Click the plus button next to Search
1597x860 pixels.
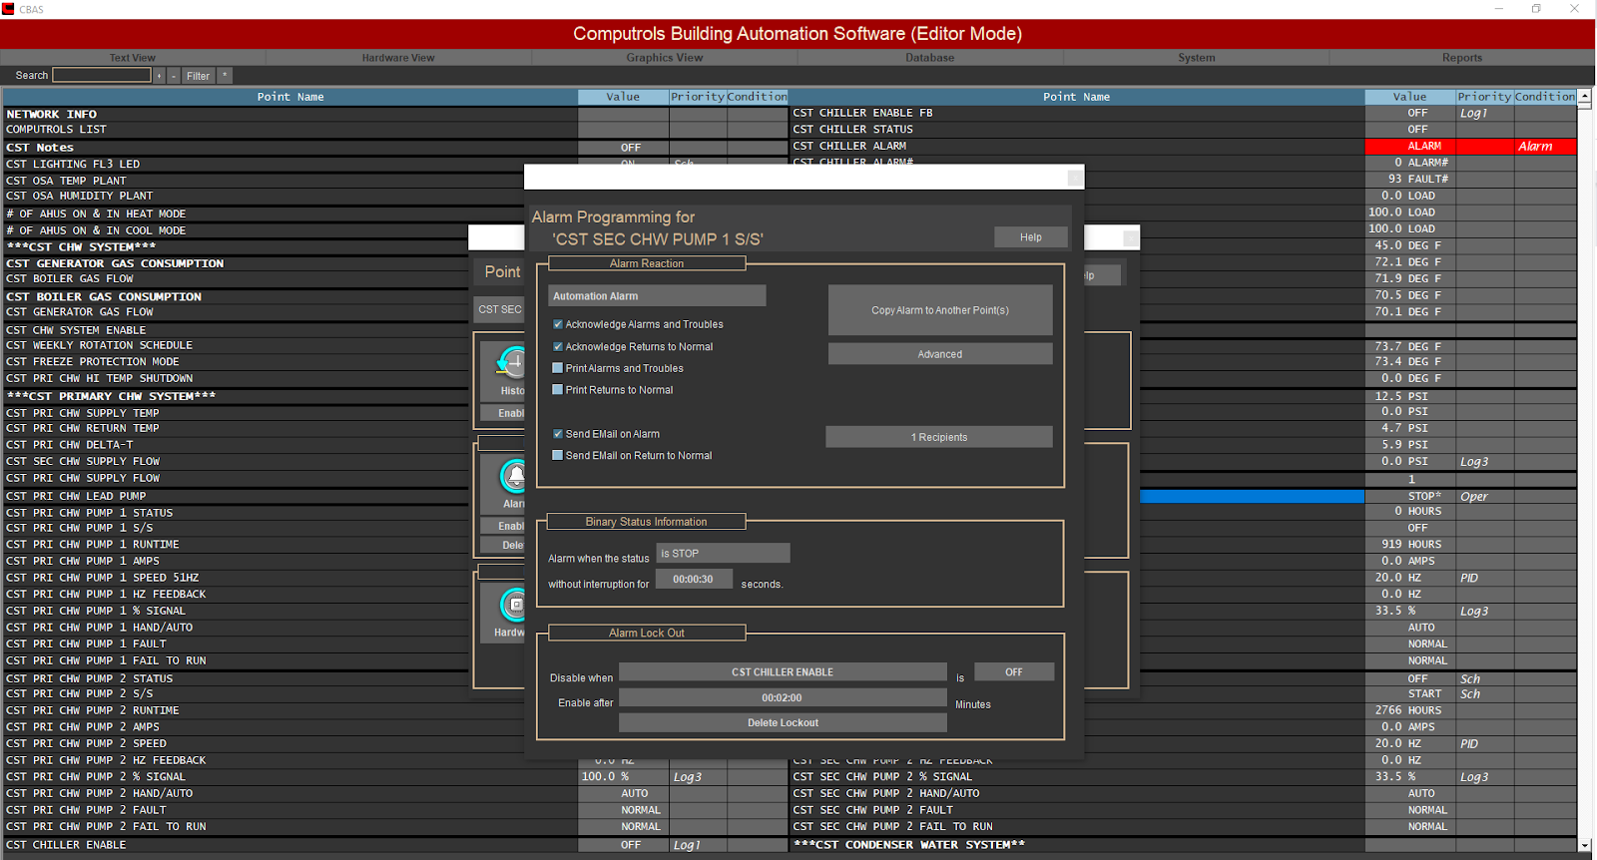[159, 76]
